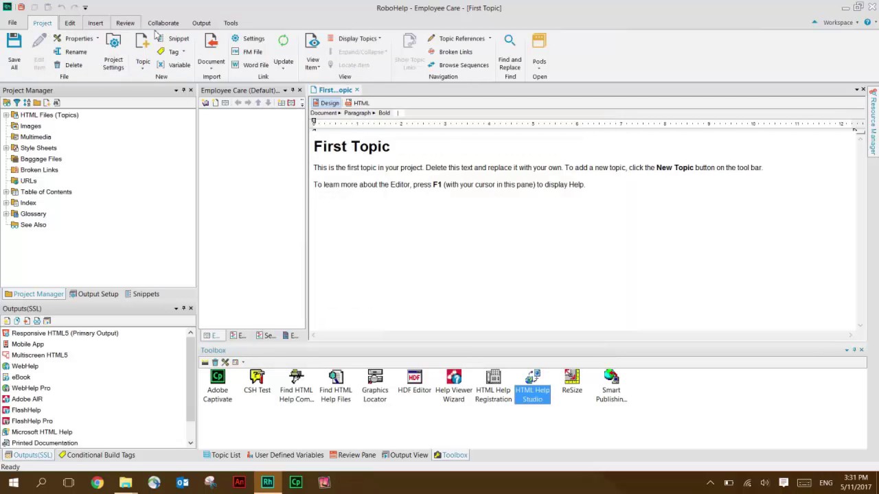Screen dimensions: 879x494
Task: Open Browse Sequences
Action: coord(458,65)
